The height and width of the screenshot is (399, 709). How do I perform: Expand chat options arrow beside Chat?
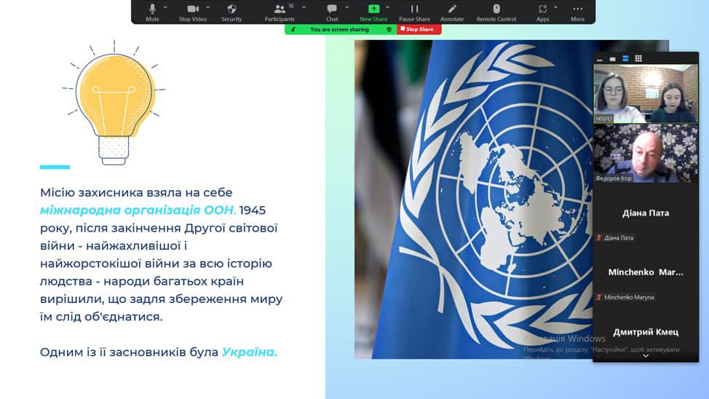[346, 7]
